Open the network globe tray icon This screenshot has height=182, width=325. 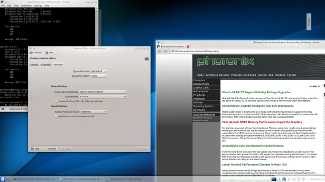[x=284, y=179]
